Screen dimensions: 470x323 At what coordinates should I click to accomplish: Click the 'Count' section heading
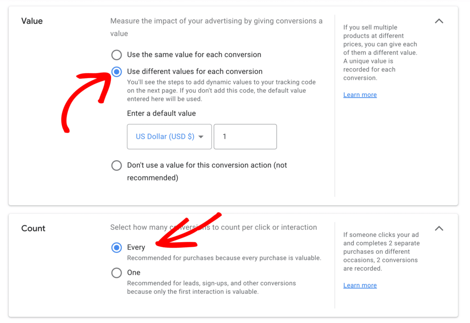click(x=33, y=228)
